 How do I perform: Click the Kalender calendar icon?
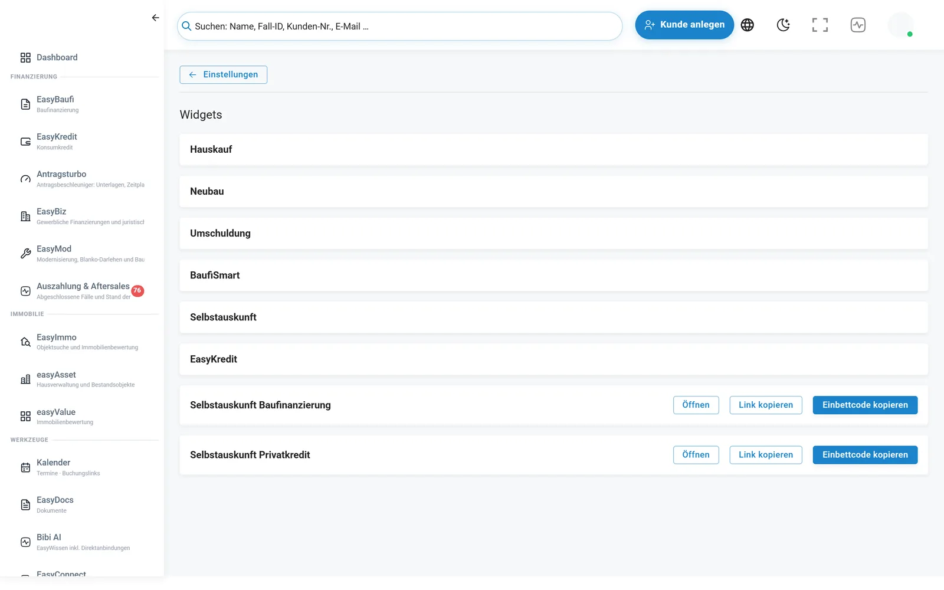tap(25, 467)
